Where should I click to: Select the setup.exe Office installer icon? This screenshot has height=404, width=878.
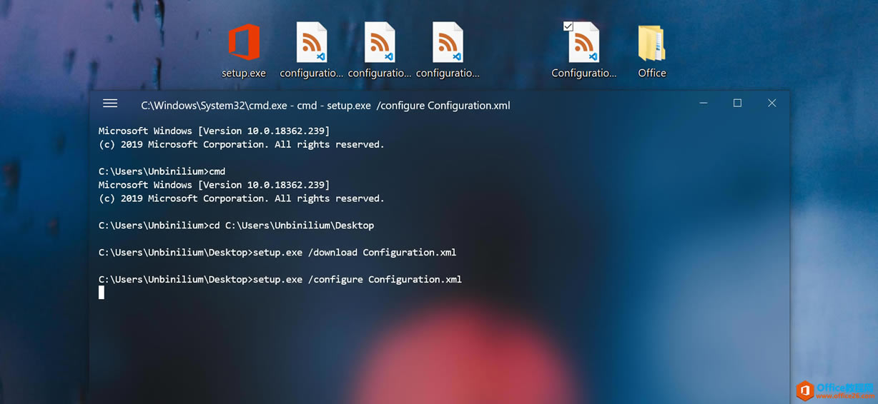click(x=244, y=44)
